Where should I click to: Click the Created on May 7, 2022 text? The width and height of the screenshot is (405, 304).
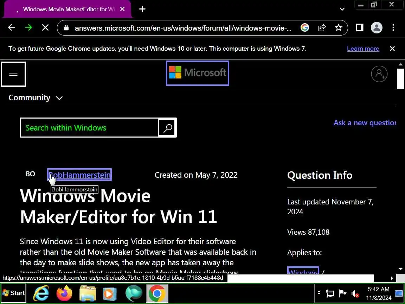[x=196, y=175]
